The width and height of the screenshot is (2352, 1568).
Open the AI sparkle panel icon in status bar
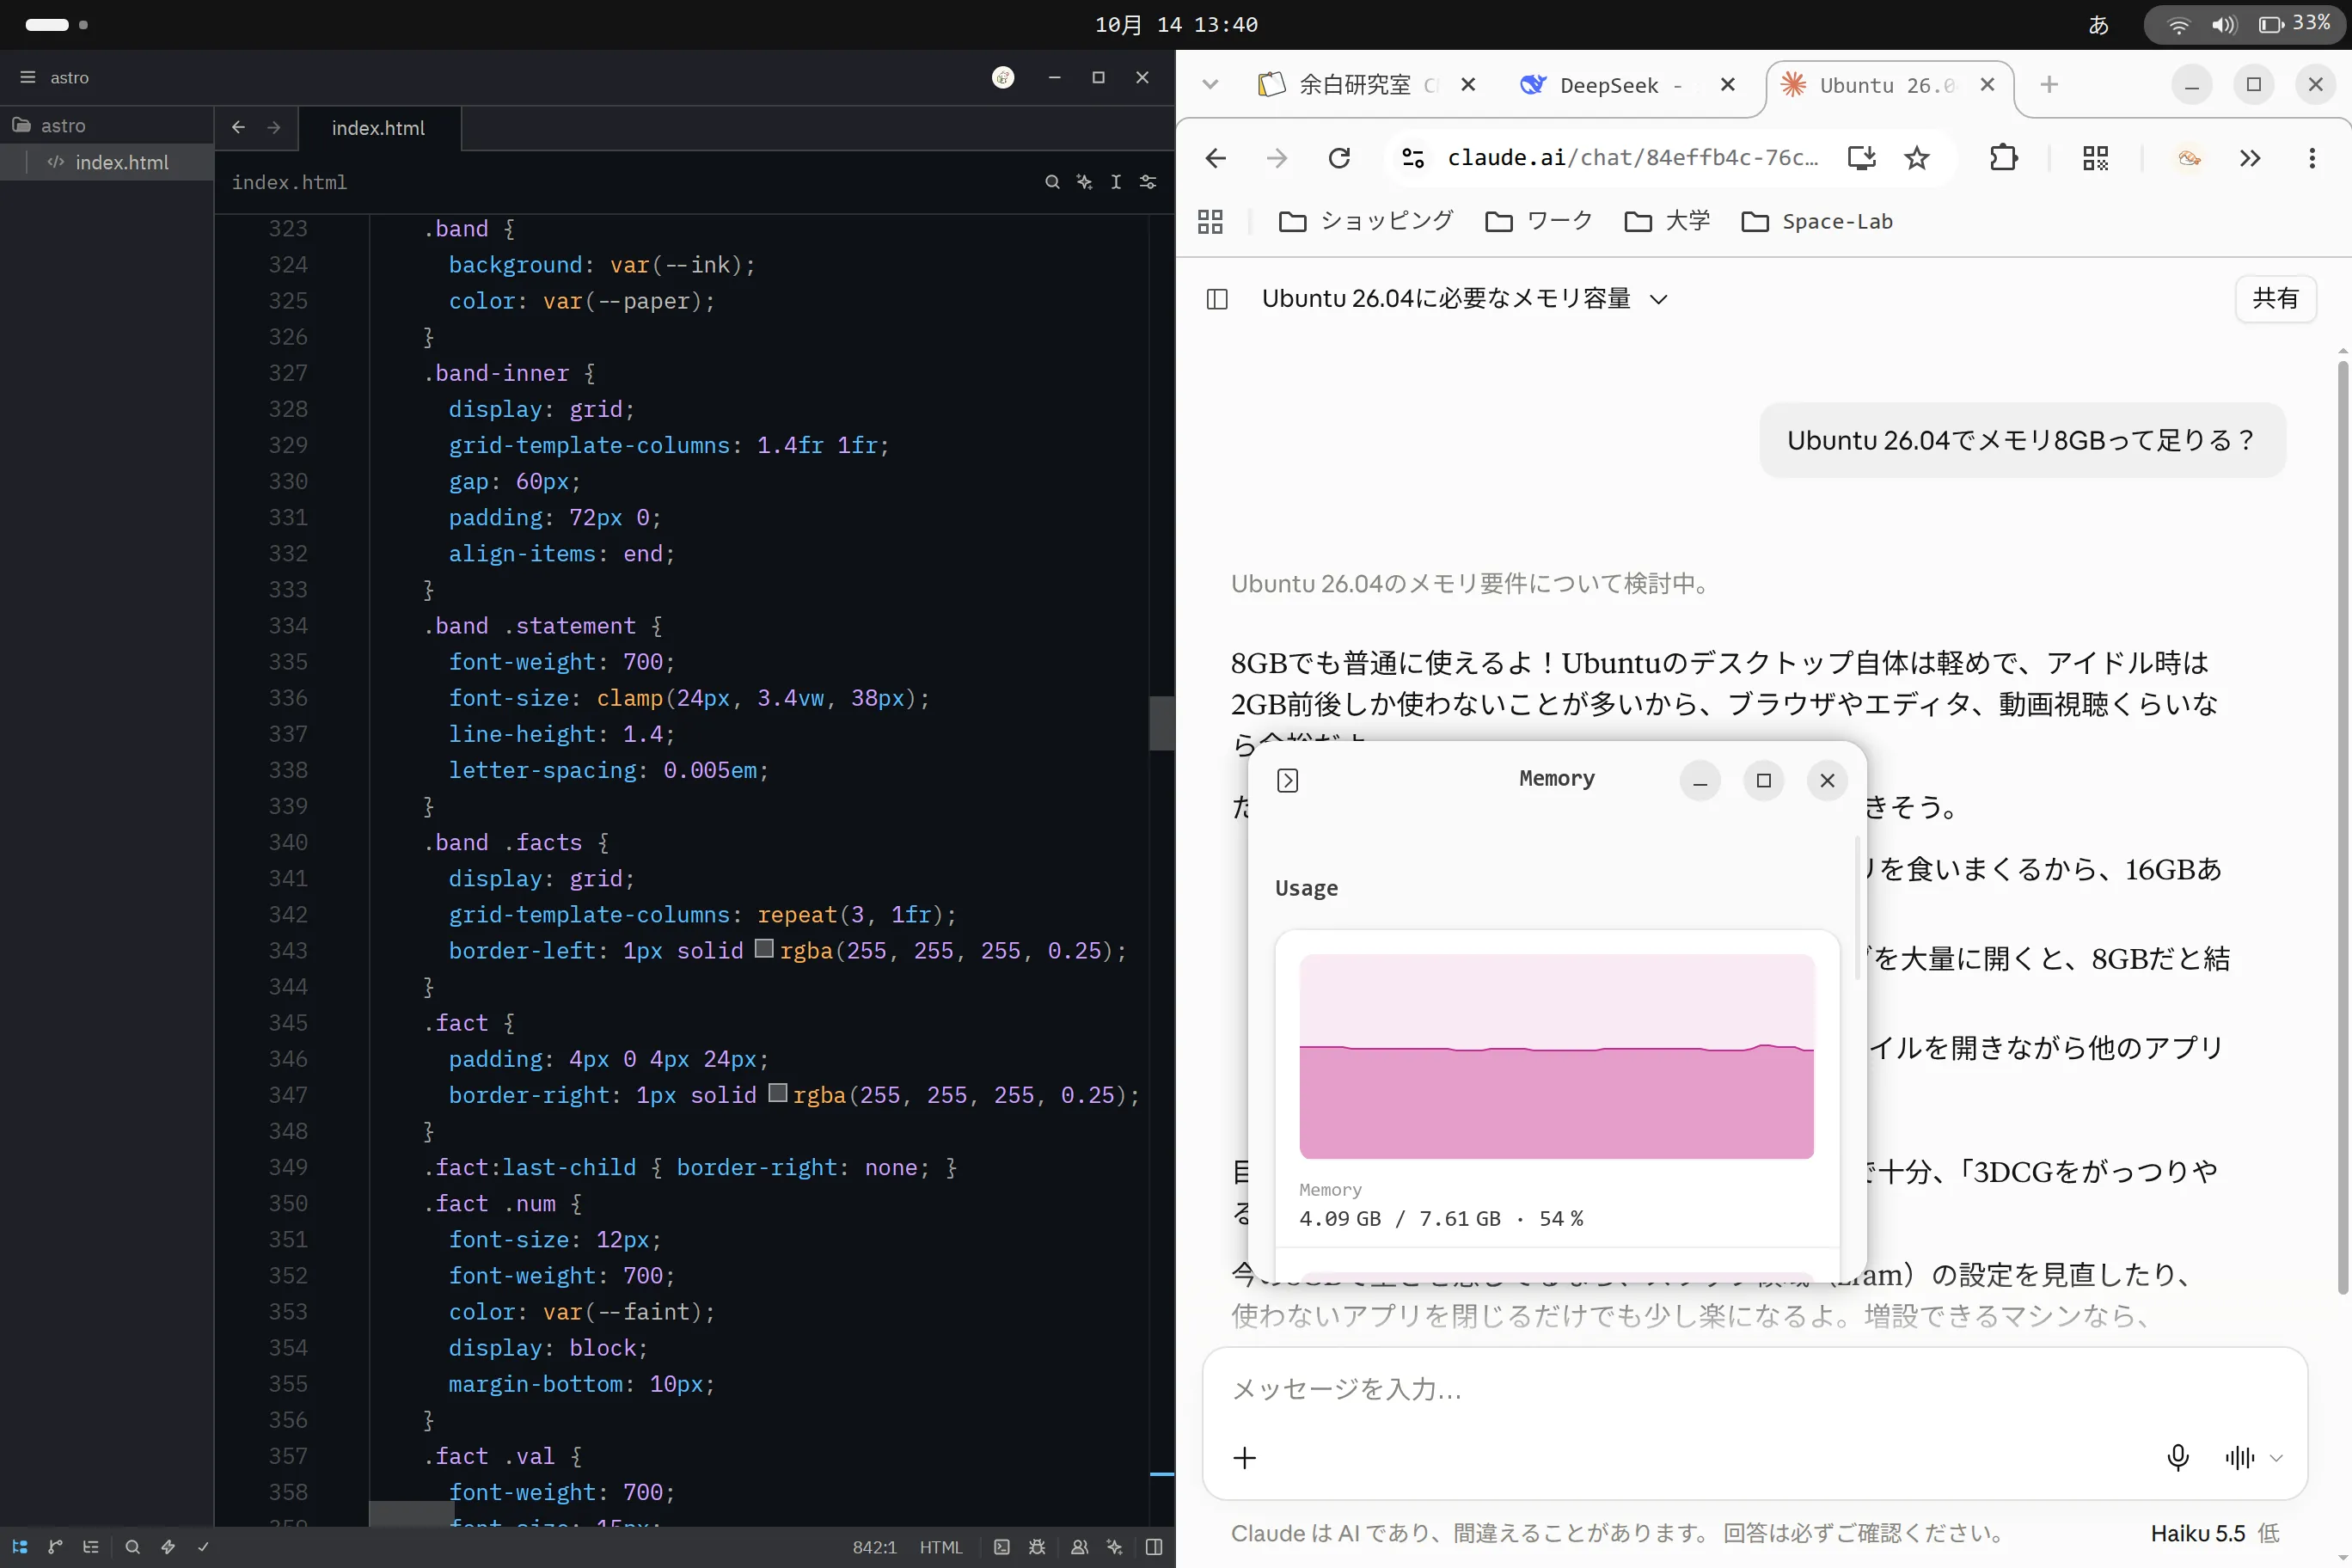click(x=1115, y=1547)
